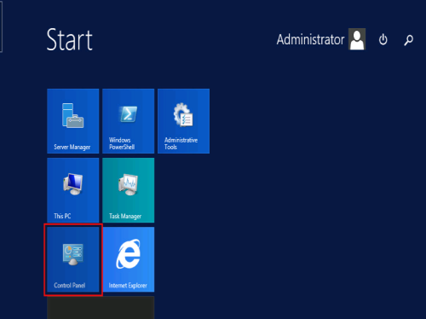This screenshot has width=426, height=319.
Task: Select the dark Desktop tile below Control Panel
Action: 101,308
